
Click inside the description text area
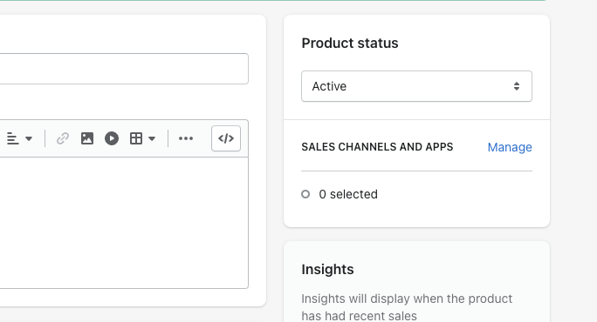pos(124,223)
